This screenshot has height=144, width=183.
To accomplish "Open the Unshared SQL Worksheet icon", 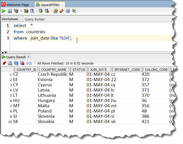I will point(56,11).
